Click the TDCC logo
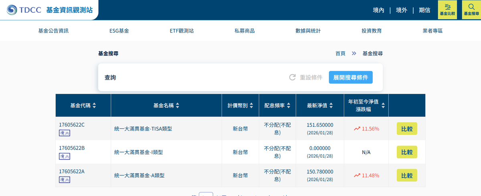 pyautogui.click(x=24, y=10)
